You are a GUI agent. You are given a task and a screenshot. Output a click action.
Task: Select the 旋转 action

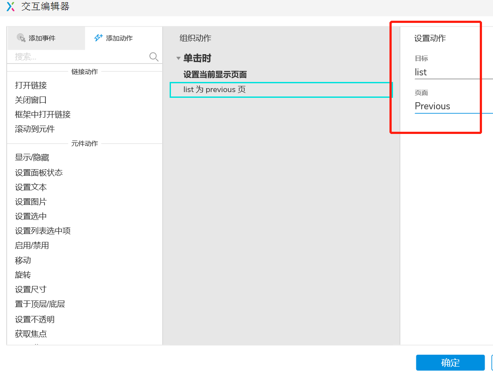point(23,275)
